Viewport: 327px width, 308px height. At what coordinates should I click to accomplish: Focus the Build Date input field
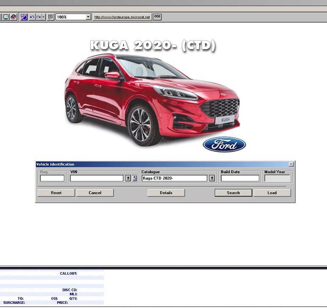coord(240,178)
